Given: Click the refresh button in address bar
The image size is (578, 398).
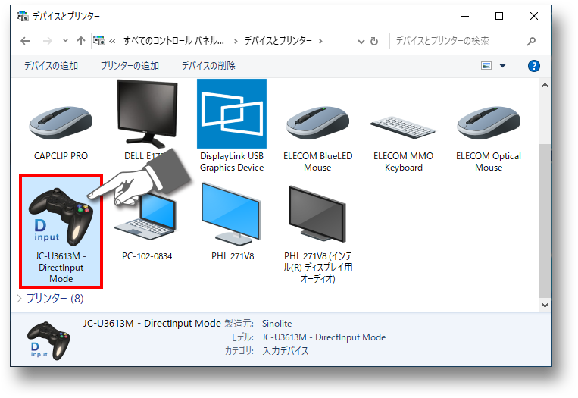Looking at the screenshot, I should (x=374, y=41).
